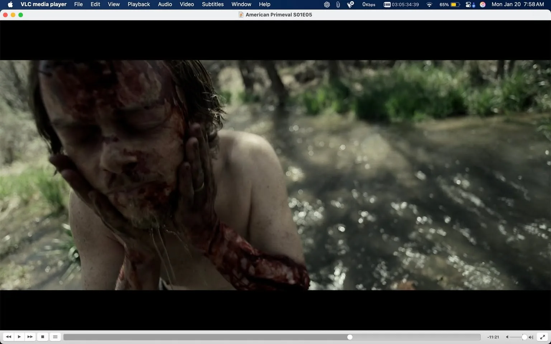Screen dimensions: 551x344
Task: Toggle the remaining time display -11:21
Action: click(x=493, y=337)
